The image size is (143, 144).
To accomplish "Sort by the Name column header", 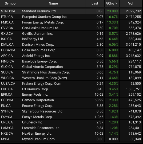I will 53,3.
